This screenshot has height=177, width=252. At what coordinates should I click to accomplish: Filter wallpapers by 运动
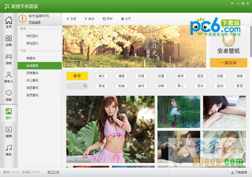pos(220,86)
